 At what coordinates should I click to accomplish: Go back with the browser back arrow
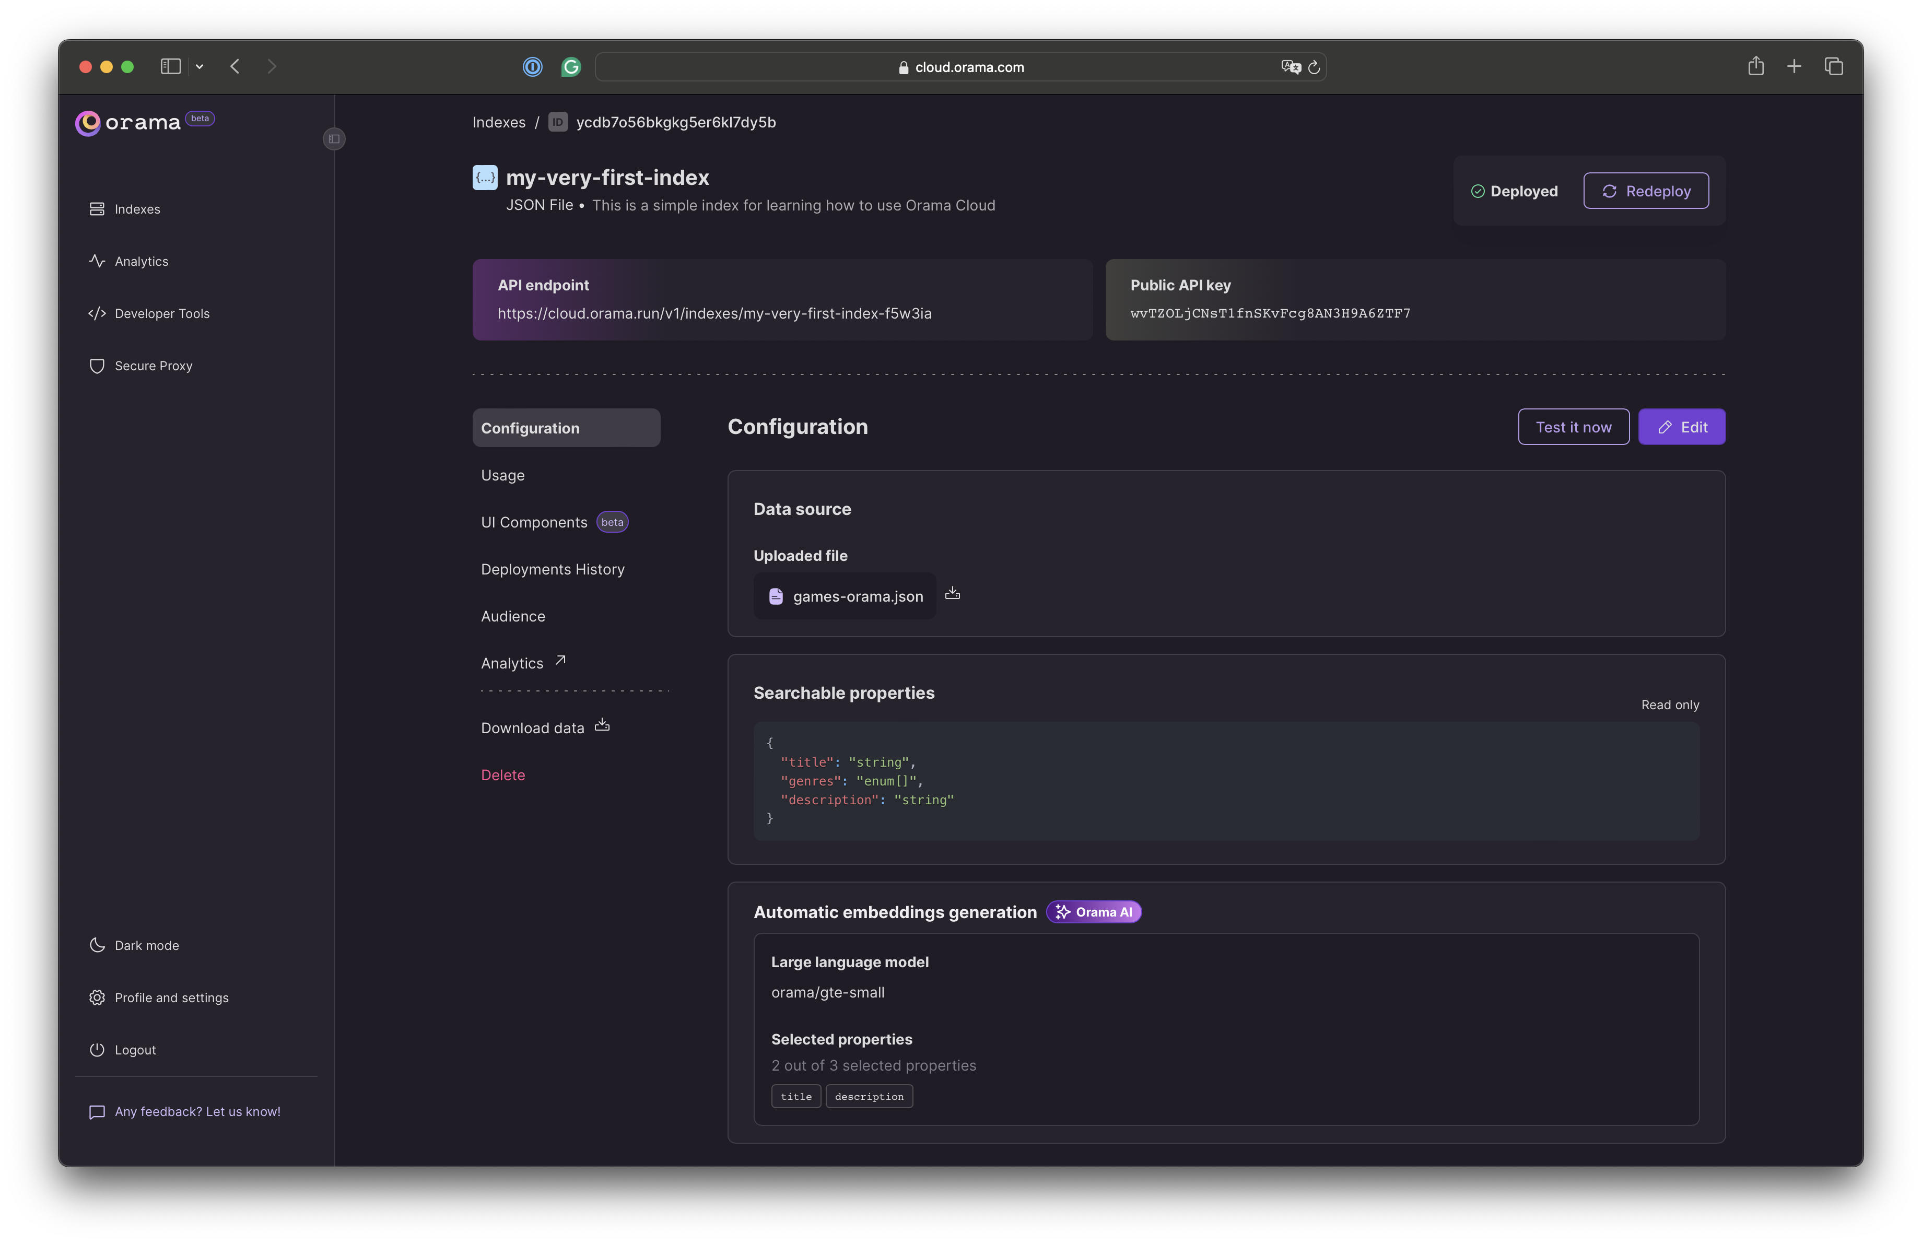(235, 66)
